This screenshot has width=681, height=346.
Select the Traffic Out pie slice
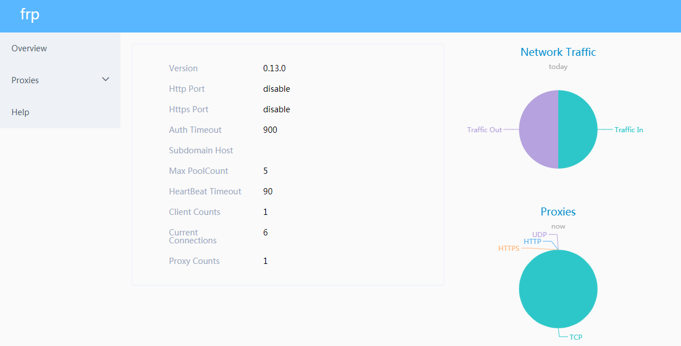tap(538, 129)
